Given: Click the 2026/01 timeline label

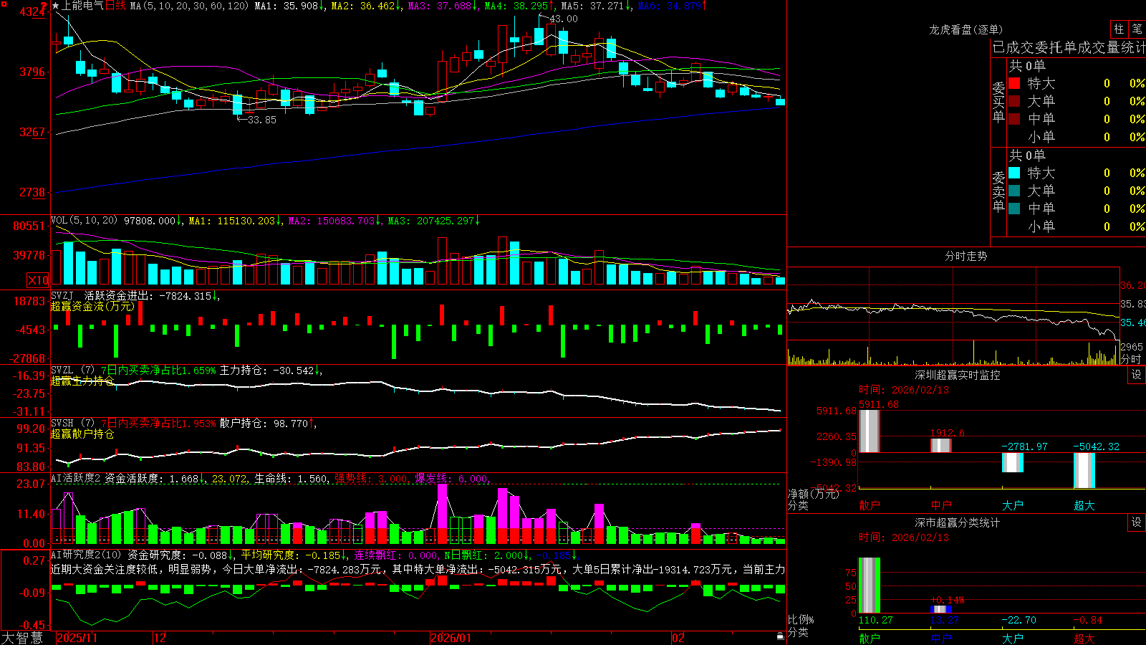Looking at the screenshot, I should (451, 638).
